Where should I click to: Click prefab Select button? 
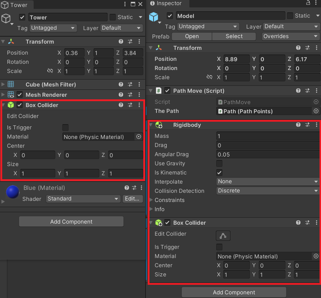(234, 36)
